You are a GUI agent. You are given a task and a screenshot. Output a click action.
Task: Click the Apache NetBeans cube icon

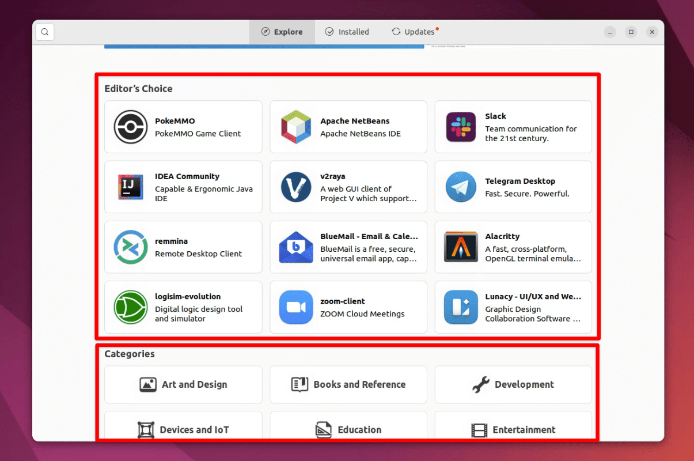pos(296,127)
